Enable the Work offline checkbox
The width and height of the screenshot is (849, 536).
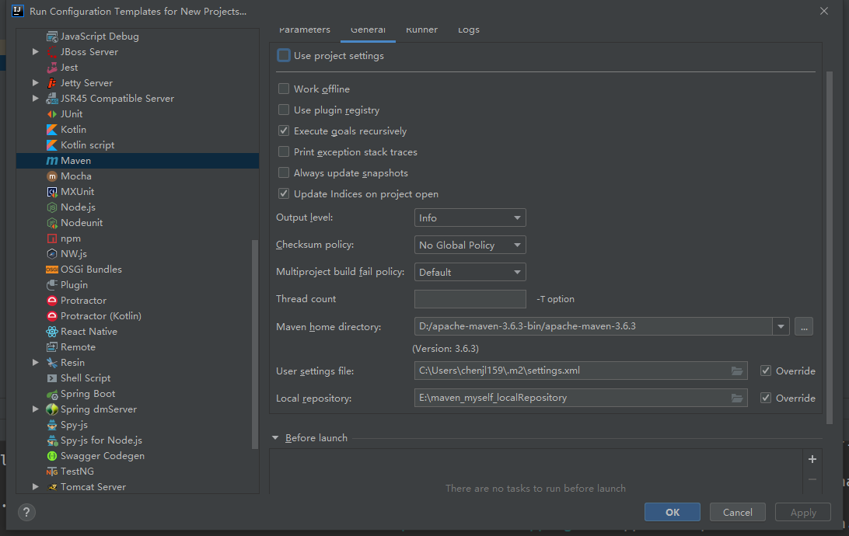click(x=284, y=89)
